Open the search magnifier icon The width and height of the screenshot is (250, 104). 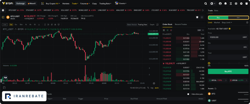tap(206, 4)
